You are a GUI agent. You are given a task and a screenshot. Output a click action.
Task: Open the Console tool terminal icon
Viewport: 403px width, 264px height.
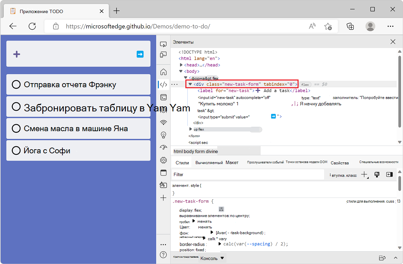click(163, 97)
